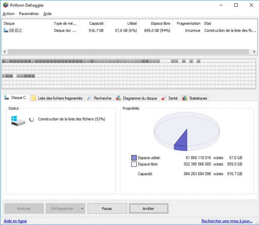
Task: Click the Santé pill icon
Action: (164, 98)
